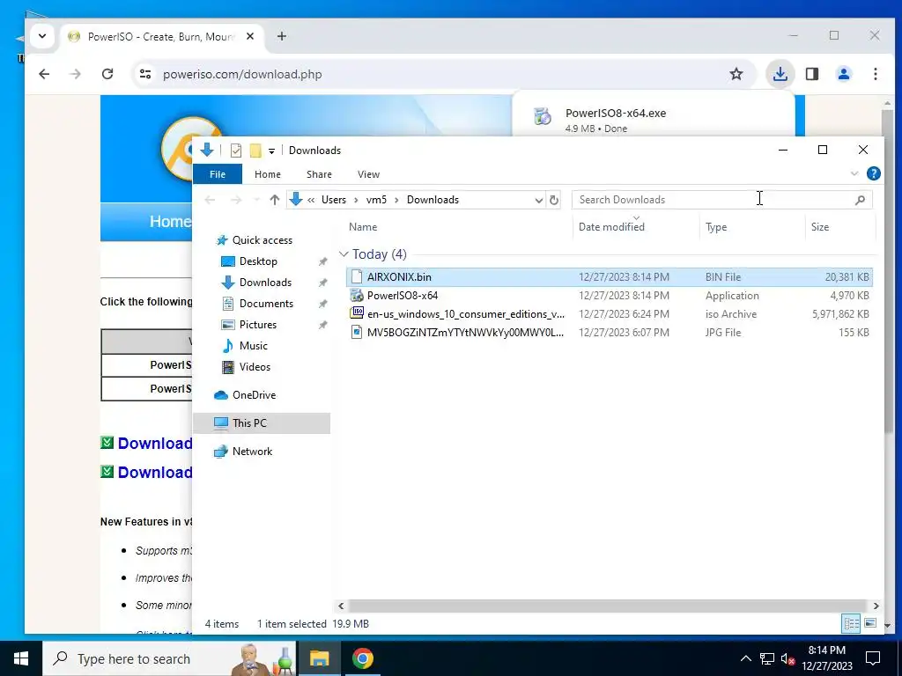Sort by the Name column

[459, 227]
